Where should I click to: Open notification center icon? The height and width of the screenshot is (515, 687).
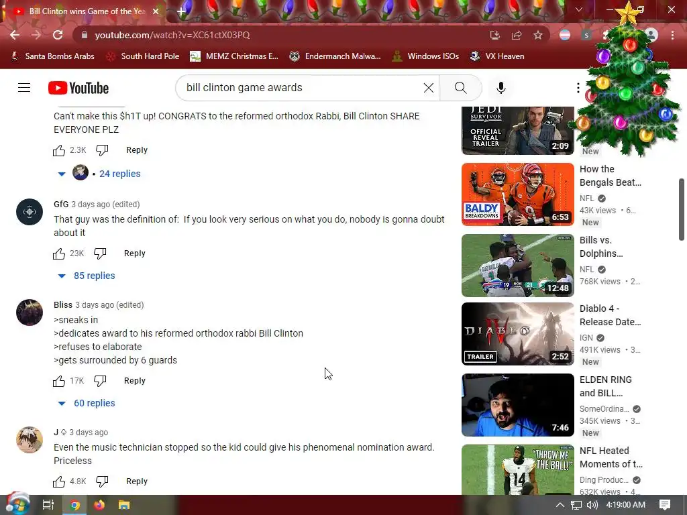click(665, 505)
